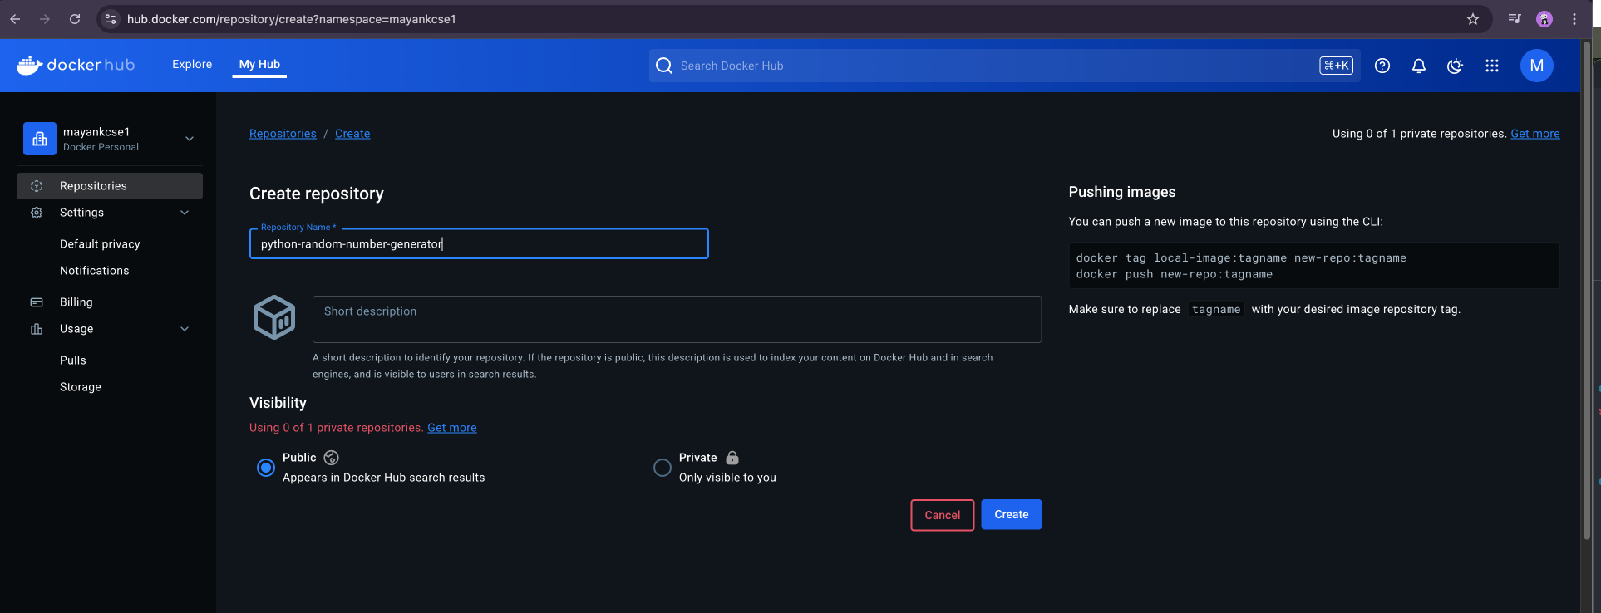The width and height of the screenshot is (1601, 613).
Task: Click the 'Docker Personal' plan label
Action: [x=101, y=147]
